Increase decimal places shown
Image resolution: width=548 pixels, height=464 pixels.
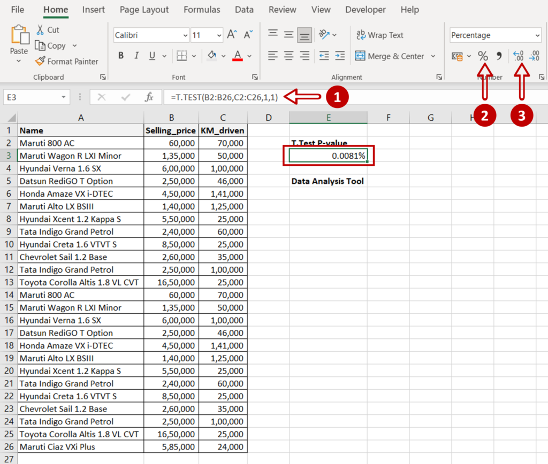point(517,55)
